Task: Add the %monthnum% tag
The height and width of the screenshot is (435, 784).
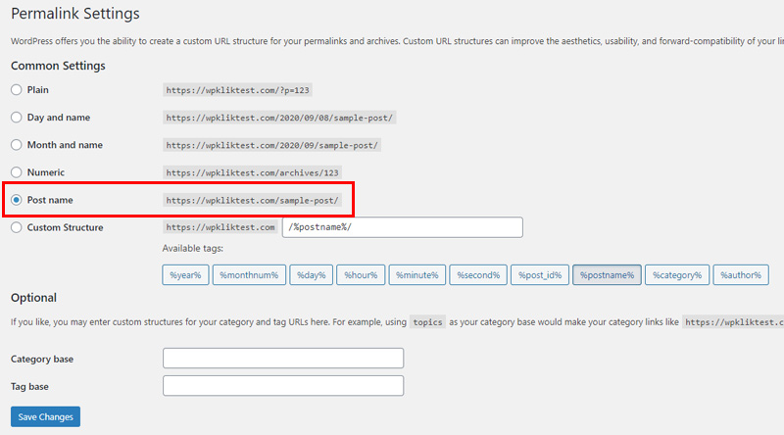Action: tap(249, 275)
